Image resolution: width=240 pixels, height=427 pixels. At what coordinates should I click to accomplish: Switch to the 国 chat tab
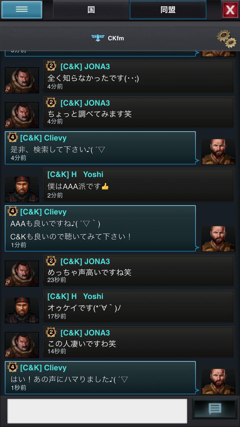pos(91,10)
